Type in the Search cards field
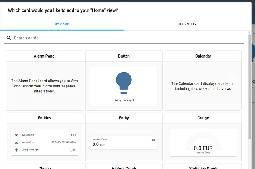 click(x=127, y=38)
